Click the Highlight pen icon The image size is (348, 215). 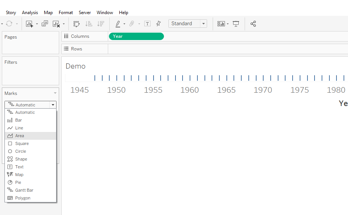pos(118,24)
